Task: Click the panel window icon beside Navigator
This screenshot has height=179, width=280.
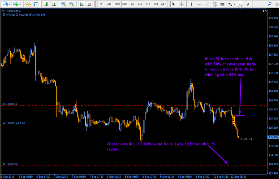Action: 36,4
